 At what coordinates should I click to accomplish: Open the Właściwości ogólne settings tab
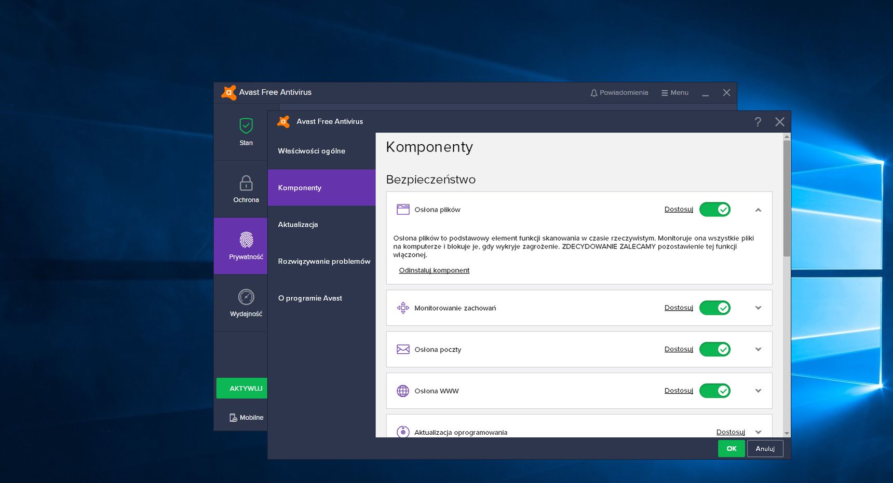(x=321, y=151)
